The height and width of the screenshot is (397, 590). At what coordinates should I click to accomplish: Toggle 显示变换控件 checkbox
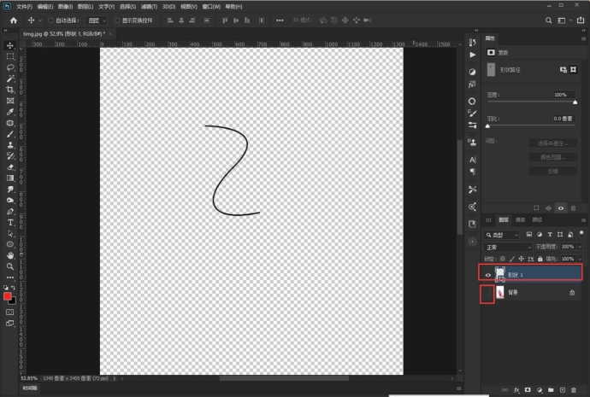(x=117, y=20)
